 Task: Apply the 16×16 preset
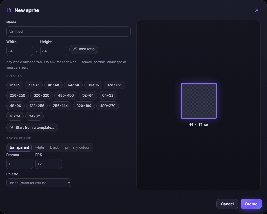pos(15,85)
